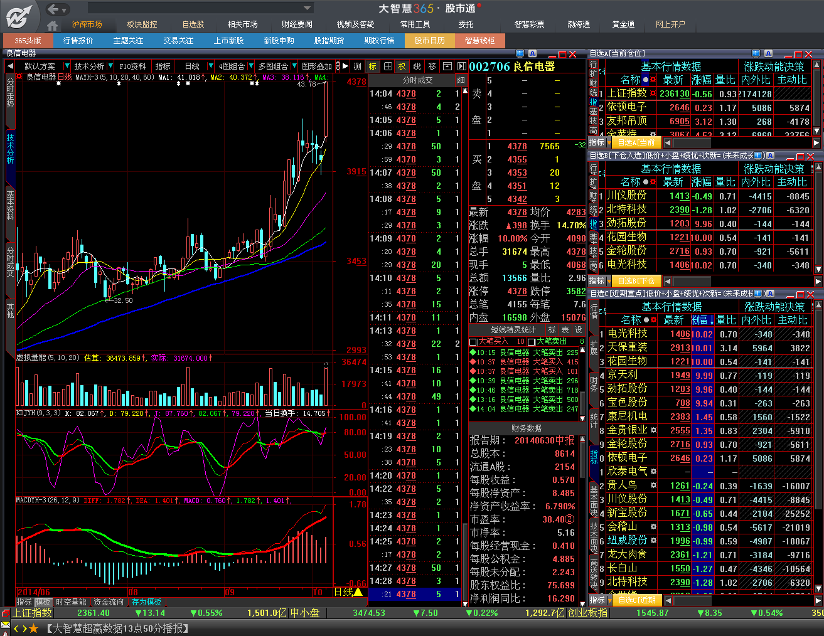Click the 测 measure tool icon
This screenshot has height=636, width=824.
coord(358,66)
